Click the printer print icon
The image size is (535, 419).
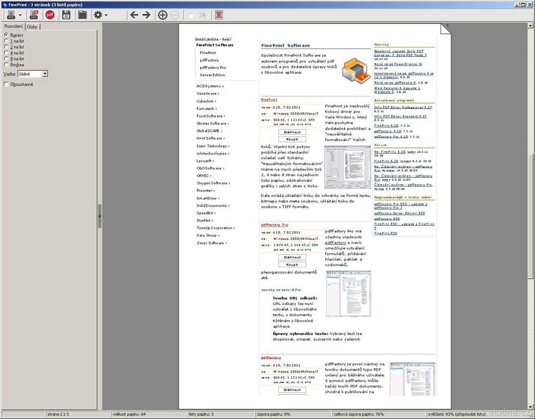[x=10, y=15]
